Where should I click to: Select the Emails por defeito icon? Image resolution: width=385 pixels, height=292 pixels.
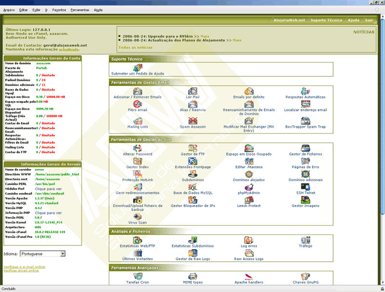[249, 91]
